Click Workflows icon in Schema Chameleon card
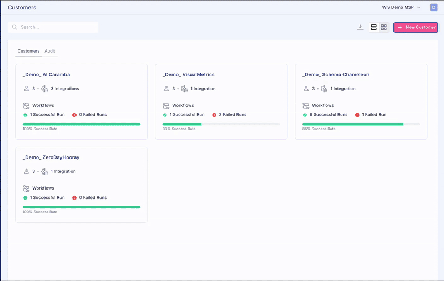Viewport: 444px width, 281px height. pyautogui.click(x=306, y=105)
